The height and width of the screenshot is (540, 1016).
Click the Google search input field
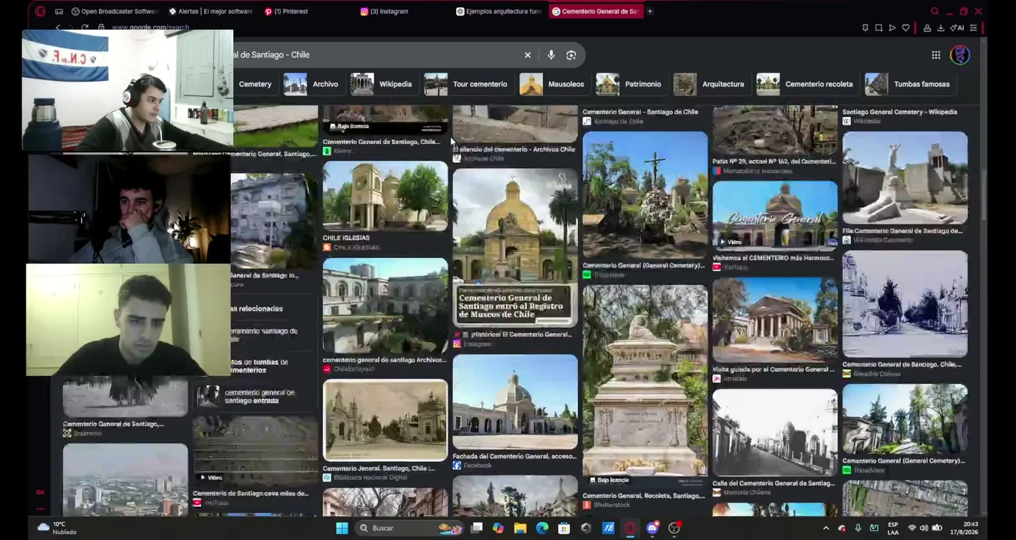coord(375,55)
